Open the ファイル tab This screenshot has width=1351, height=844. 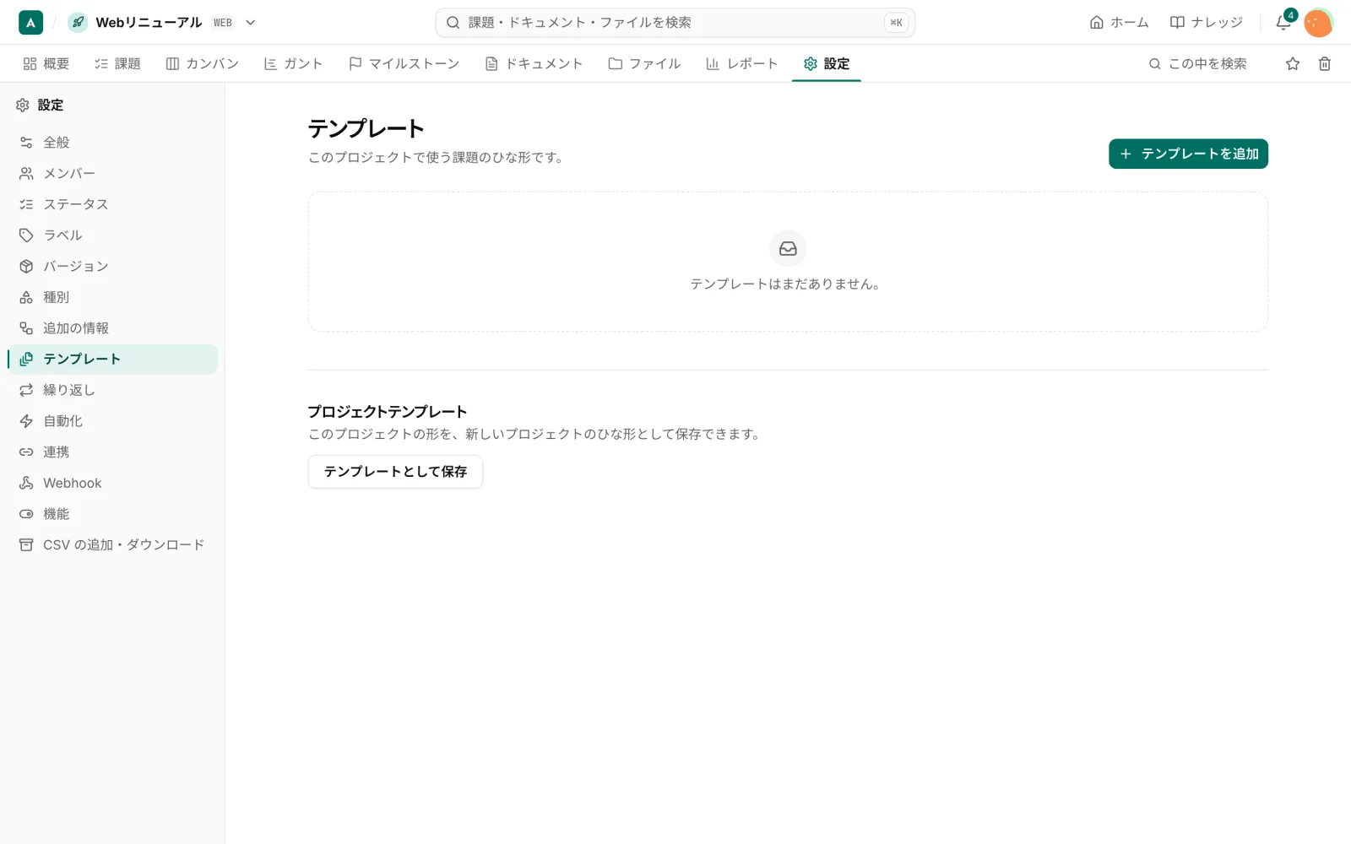coord(644,63)
